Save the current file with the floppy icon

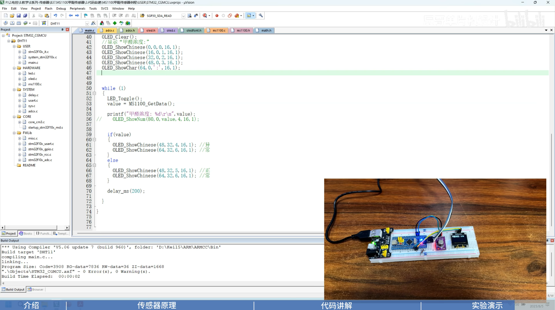19,16
